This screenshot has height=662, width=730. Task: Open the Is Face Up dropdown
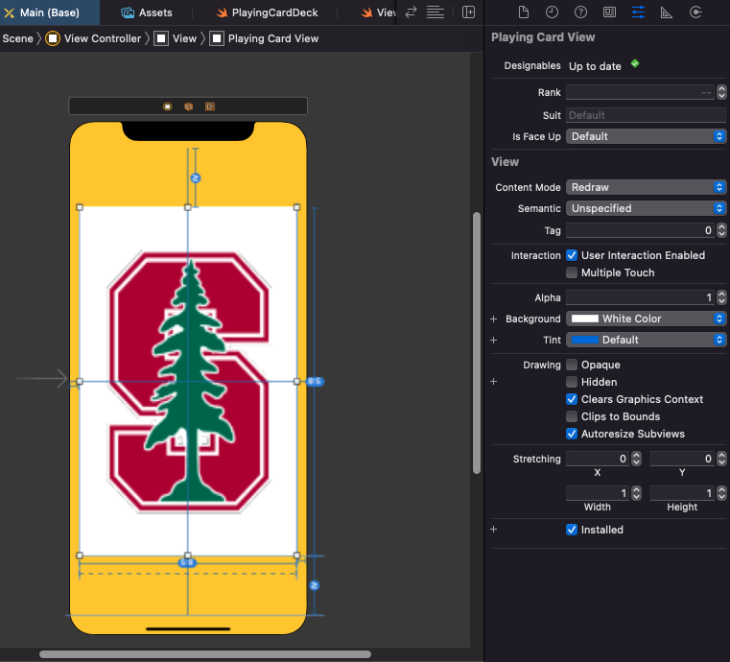coord(646,136)
